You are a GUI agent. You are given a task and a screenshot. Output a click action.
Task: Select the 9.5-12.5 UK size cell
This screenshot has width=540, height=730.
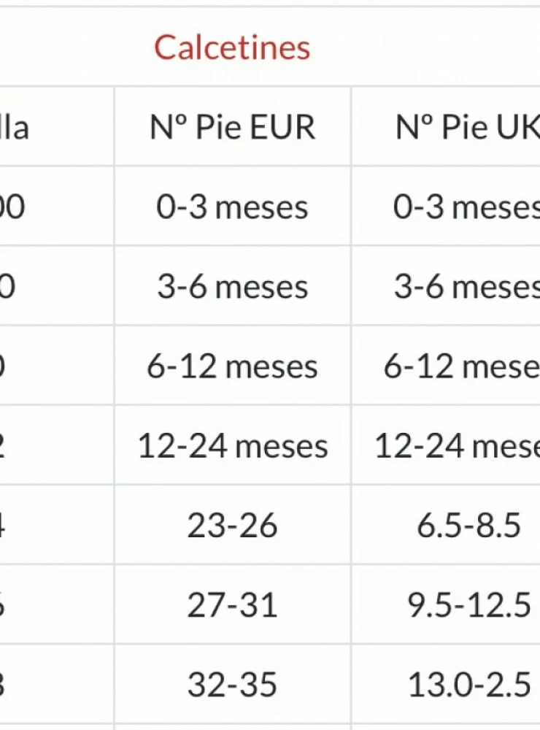tap(468, 605)
